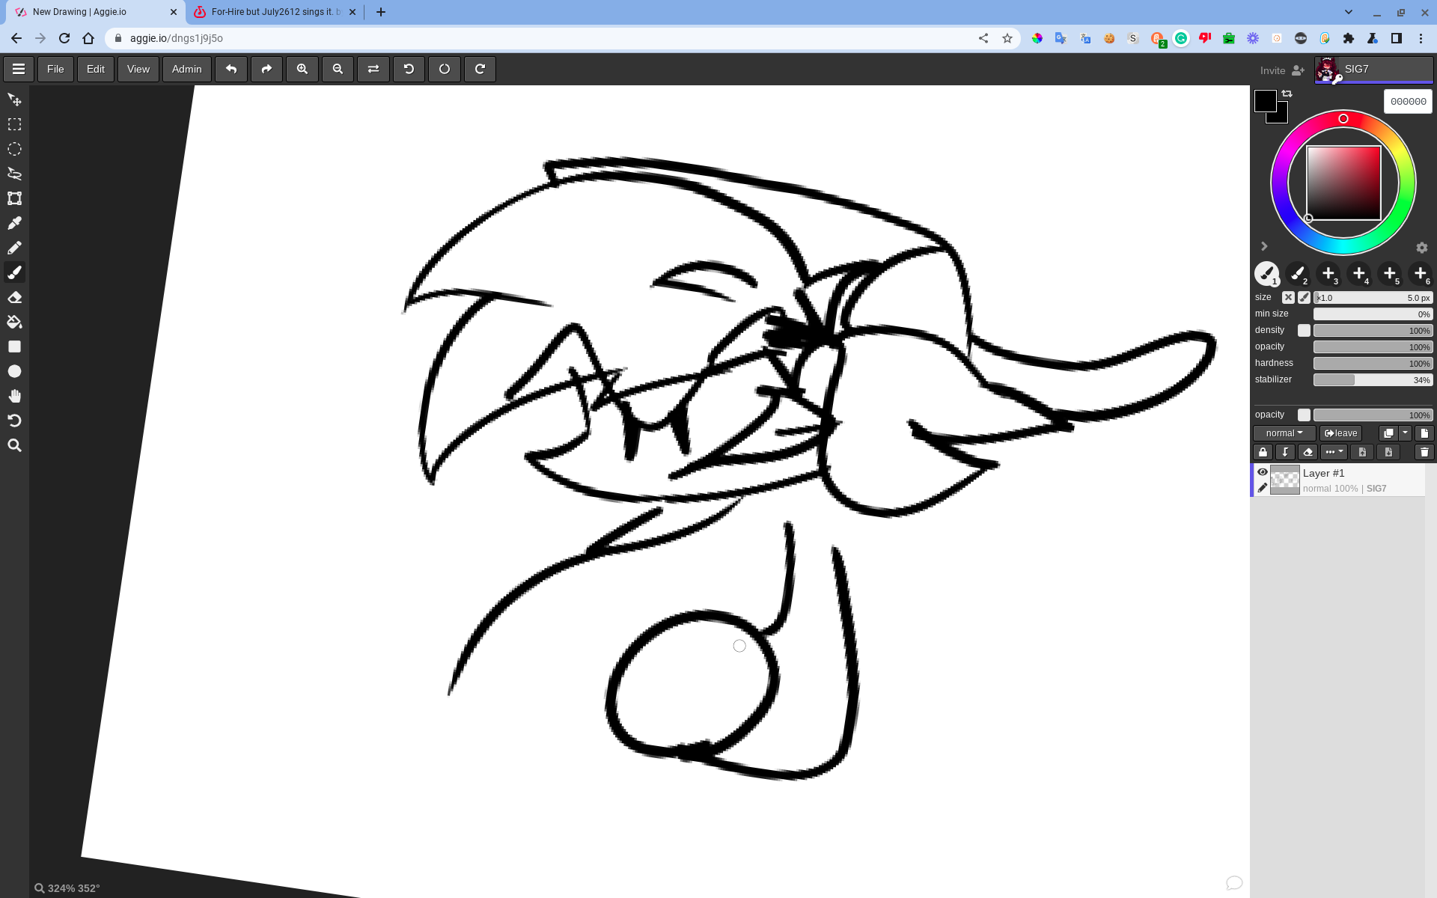Screen dimensions: 1437x898
Task: Switch to the For-Hire but July2612 tab
Action: point(274,12)
